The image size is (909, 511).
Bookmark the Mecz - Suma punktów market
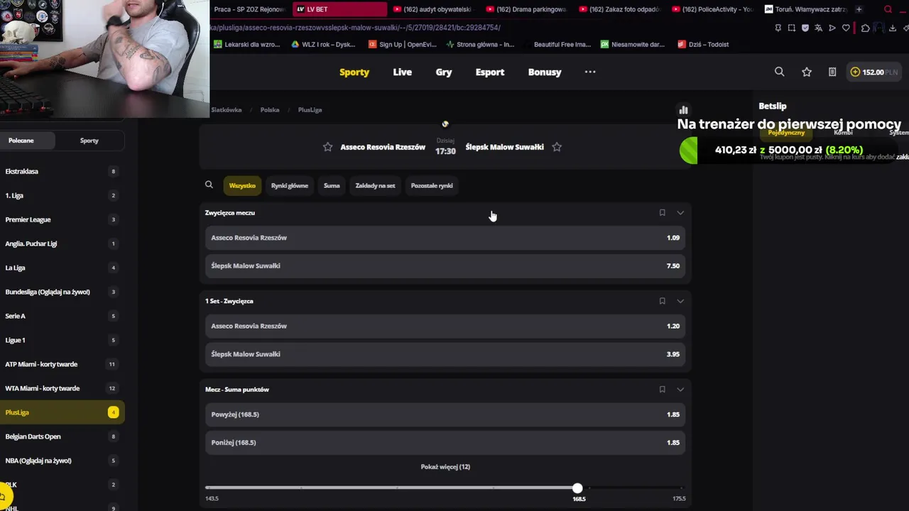[x=662, y=389]
